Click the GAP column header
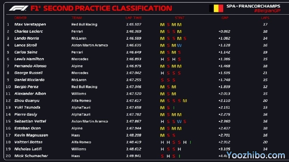The image size is (289, 162). [225, 18]
